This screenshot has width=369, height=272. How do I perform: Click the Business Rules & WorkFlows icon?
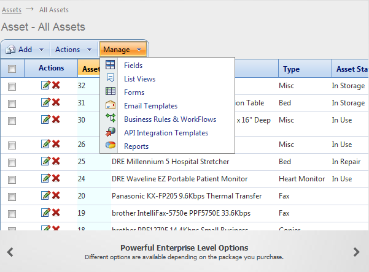111,119
